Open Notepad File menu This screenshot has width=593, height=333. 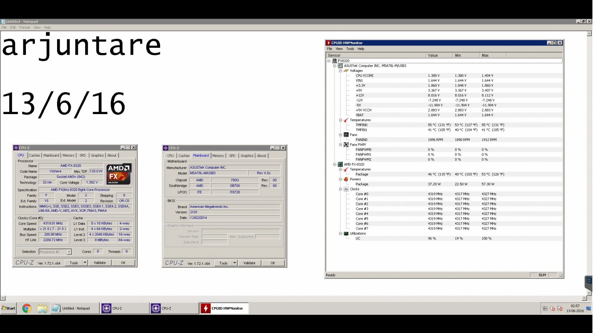(x=4, y=27)
